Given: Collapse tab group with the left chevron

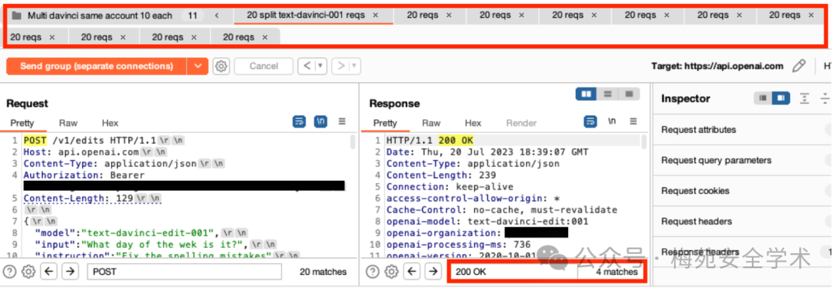Looking at the screenshot, I should tap(217, 16).
